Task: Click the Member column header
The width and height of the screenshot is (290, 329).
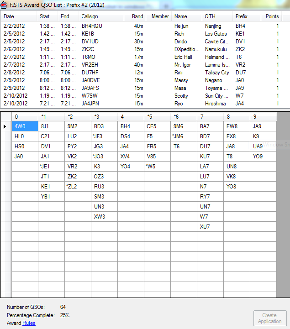Action: (160, 16)
